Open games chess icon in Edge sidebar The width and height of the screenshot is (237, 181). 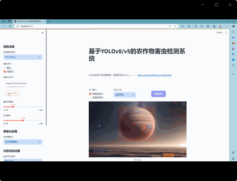point(233,49)
